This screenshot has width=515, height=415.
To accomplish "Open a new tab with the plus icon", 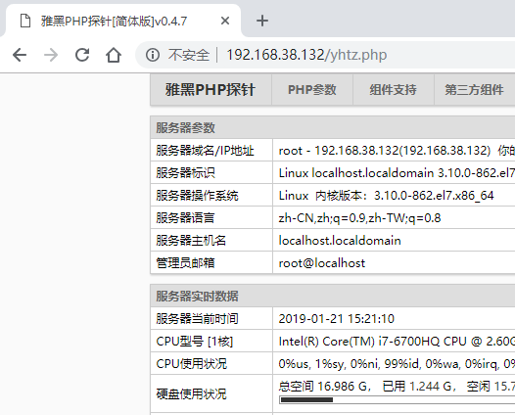I will tap(262, 21).
